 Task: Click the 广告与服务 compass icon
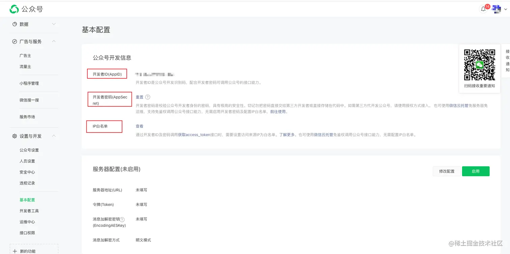point(15,42)
